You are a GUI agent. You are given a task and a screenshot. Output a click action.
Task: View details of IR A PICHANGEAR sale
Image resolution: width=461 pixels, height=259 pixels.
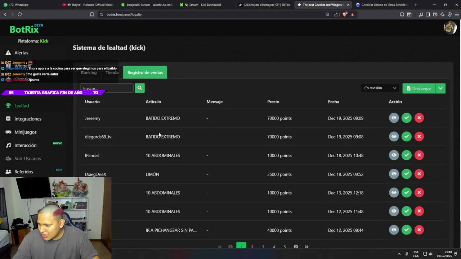pyautogui.click(x=394, y=230)
